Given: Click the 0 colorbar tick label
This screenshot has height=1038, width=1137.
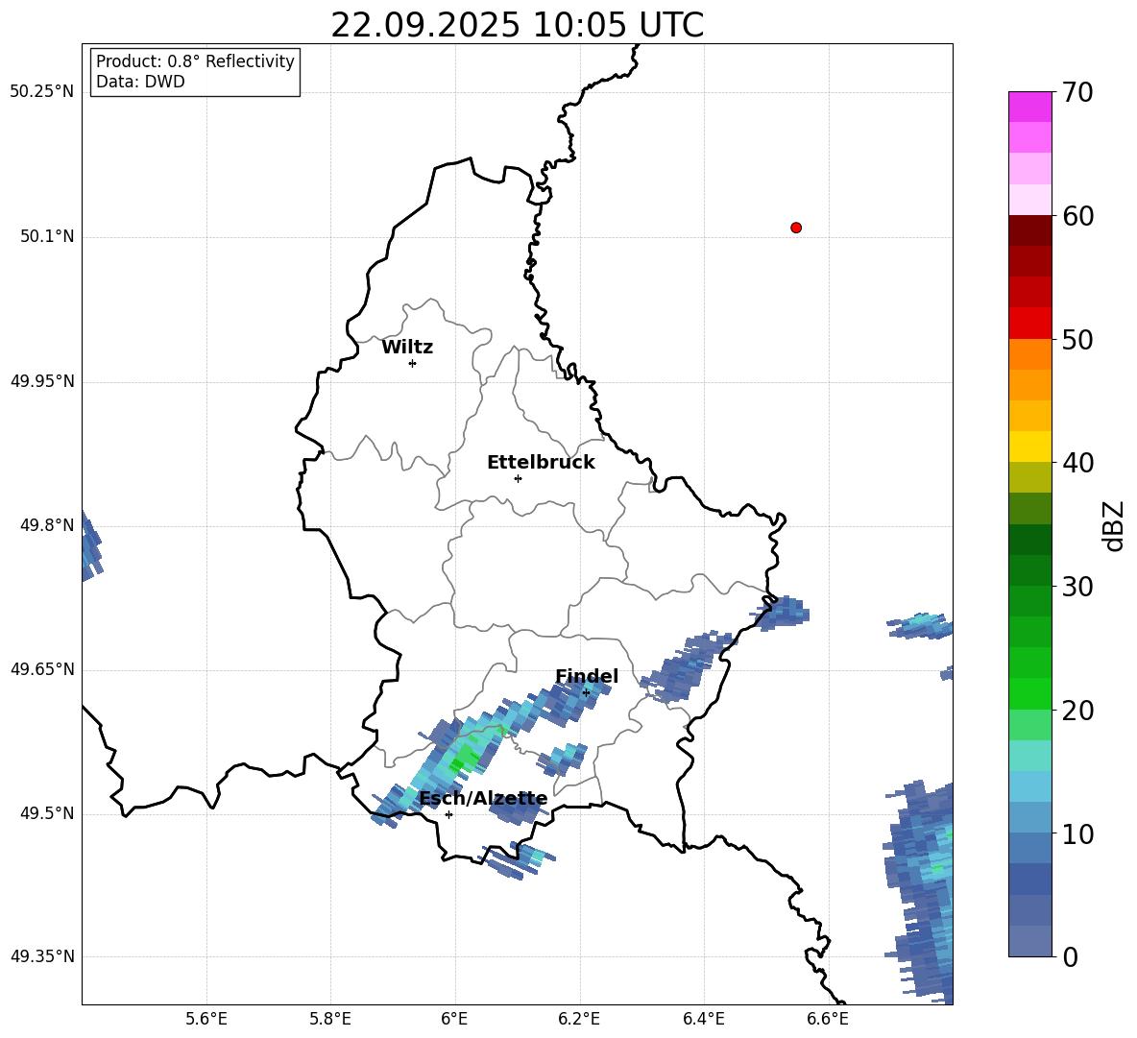Looking at the screenshot, I should click(1070, 956).
